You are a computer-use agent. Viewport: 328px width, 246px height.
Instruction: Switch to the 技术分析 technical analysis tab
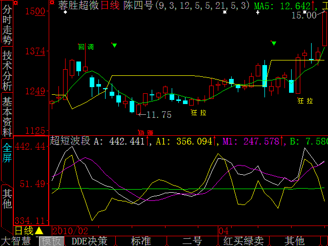tap(7, 70)
